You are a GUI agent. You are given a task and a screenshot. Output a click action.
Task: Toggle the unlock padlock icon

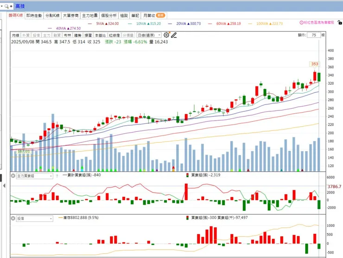tap(340, 22)
